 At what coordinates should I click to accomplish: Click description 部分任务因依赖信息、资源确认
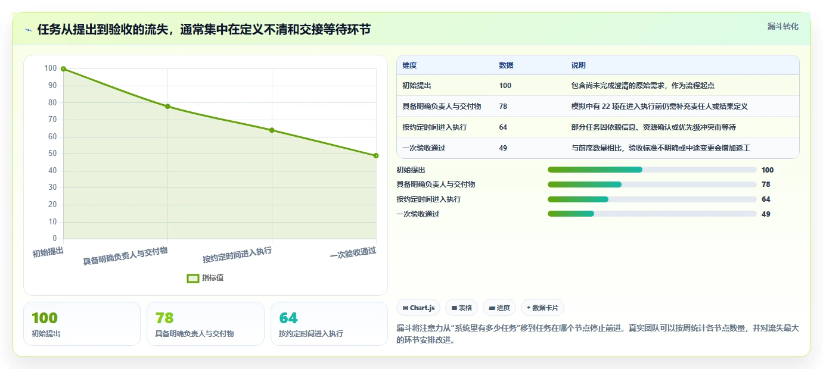click(x=653, y=127)
